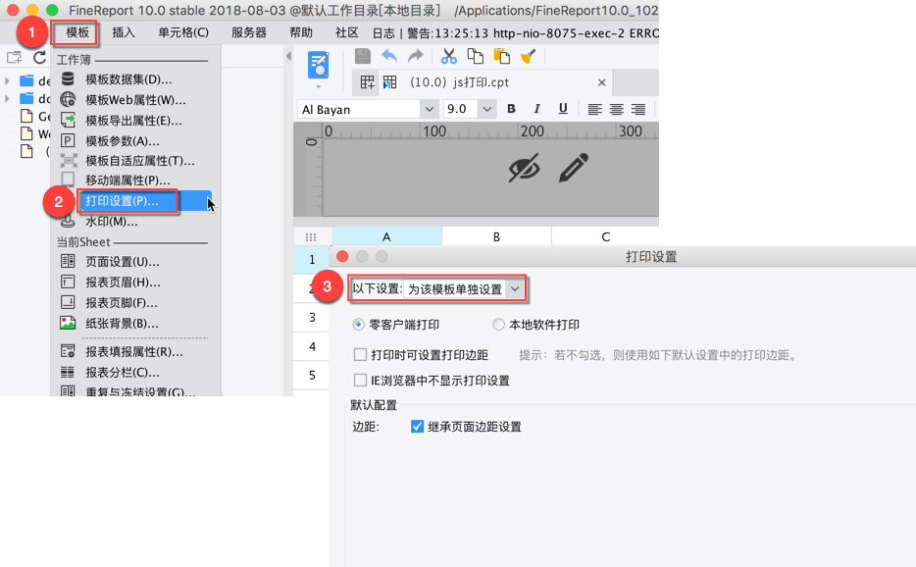The width and height of the screenshot is (916, 567).
Task: Select column A header
Action: click(386, 236)
